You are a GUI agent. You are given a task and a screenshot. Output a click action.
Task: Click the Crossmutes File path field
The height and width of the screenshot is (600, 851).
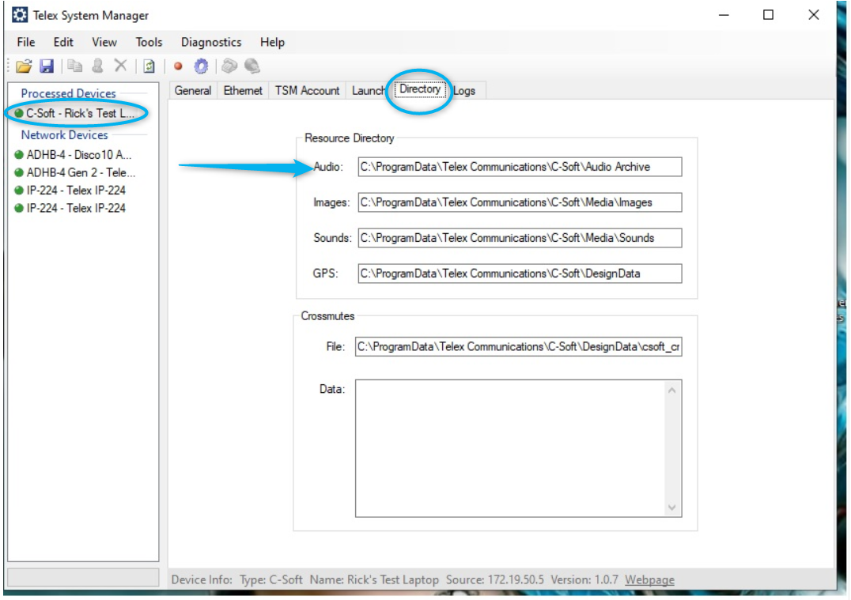click(518, 346)
